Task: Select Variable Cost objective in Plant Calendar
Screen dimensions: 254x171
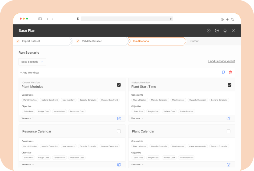Action: (169, 158)
